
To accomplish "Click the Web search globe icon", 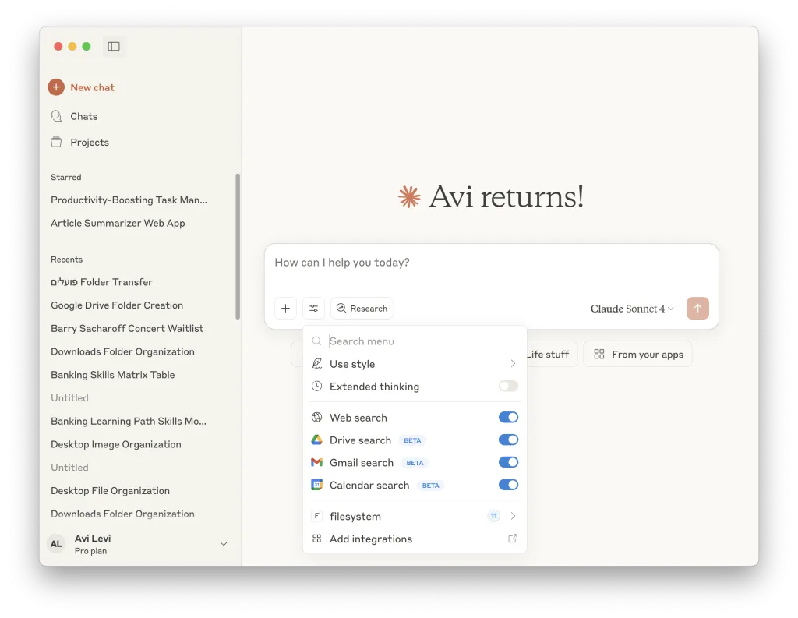I will click(x=316, y=418).
